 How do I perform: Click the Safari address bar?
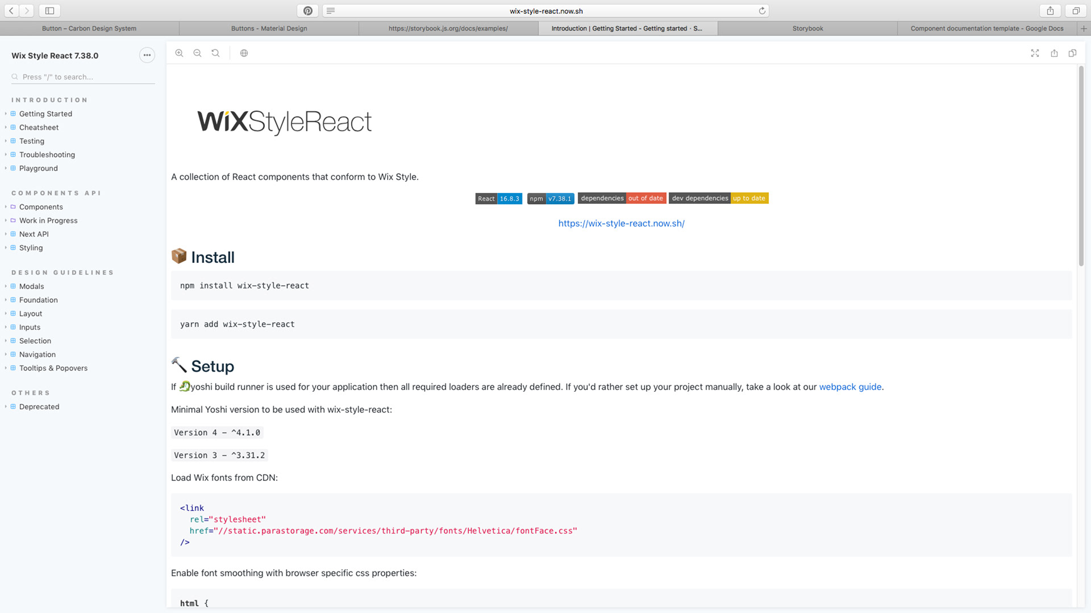tap(545, 10)
